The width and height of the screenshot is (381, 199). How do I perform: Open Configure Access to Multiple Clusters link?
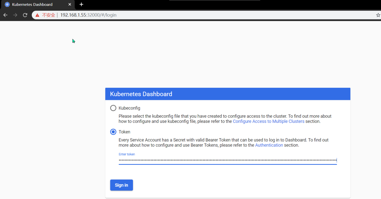pos(269,121)
